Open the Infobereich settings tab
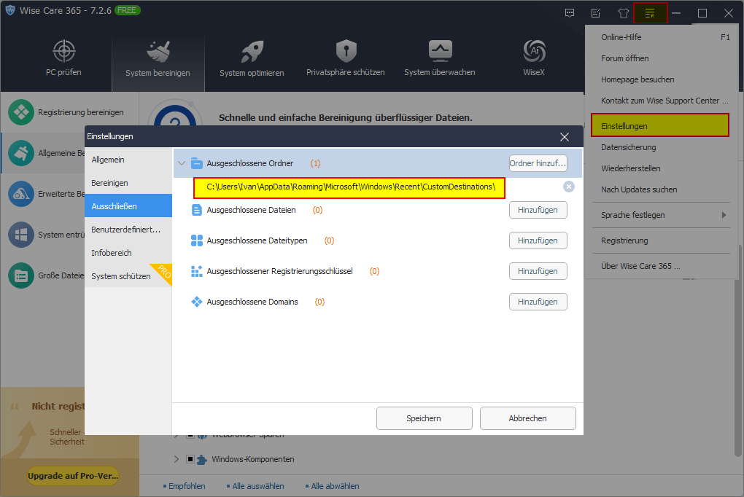This screenshot has width=744, height=497. click(128, 253)
